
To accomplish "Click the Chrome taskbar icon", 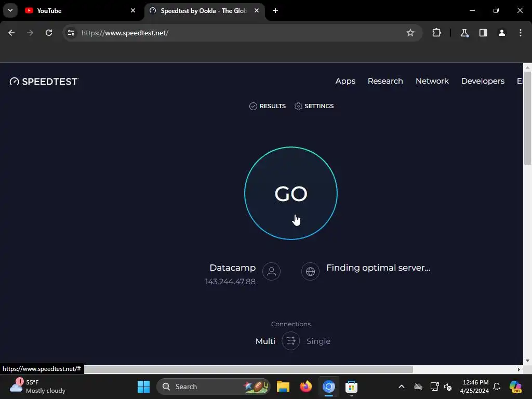I will [328, 387].
